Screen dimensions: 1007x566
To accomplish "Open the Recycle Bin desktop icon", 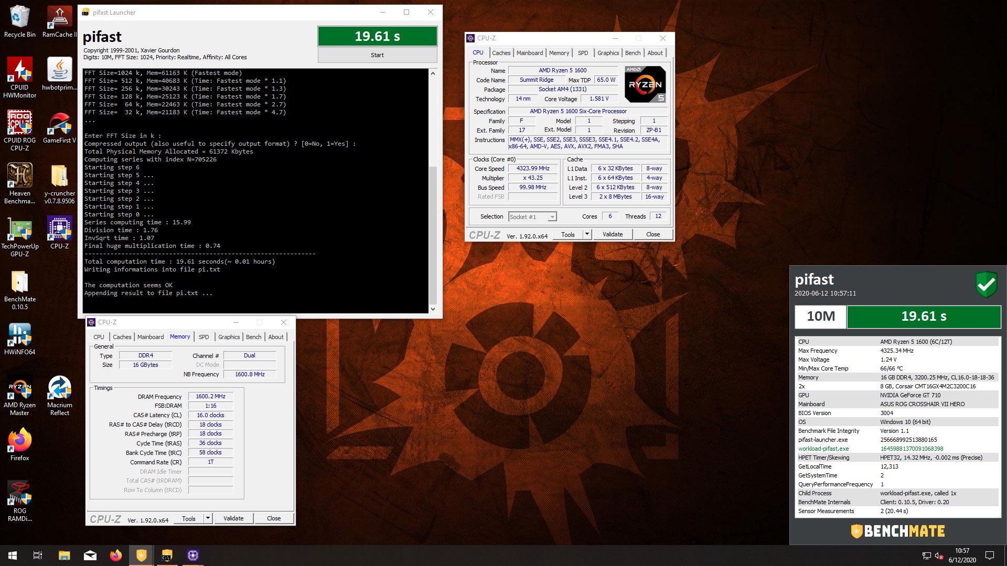I will (20, 21).
